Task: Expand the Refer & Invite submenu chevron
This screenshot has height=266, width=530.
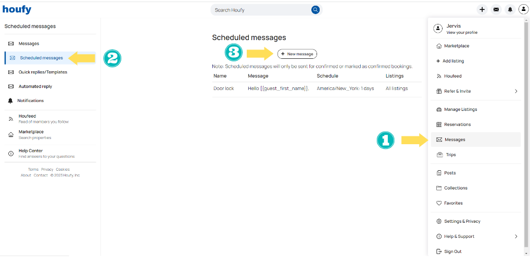Action: pos(516,91)
